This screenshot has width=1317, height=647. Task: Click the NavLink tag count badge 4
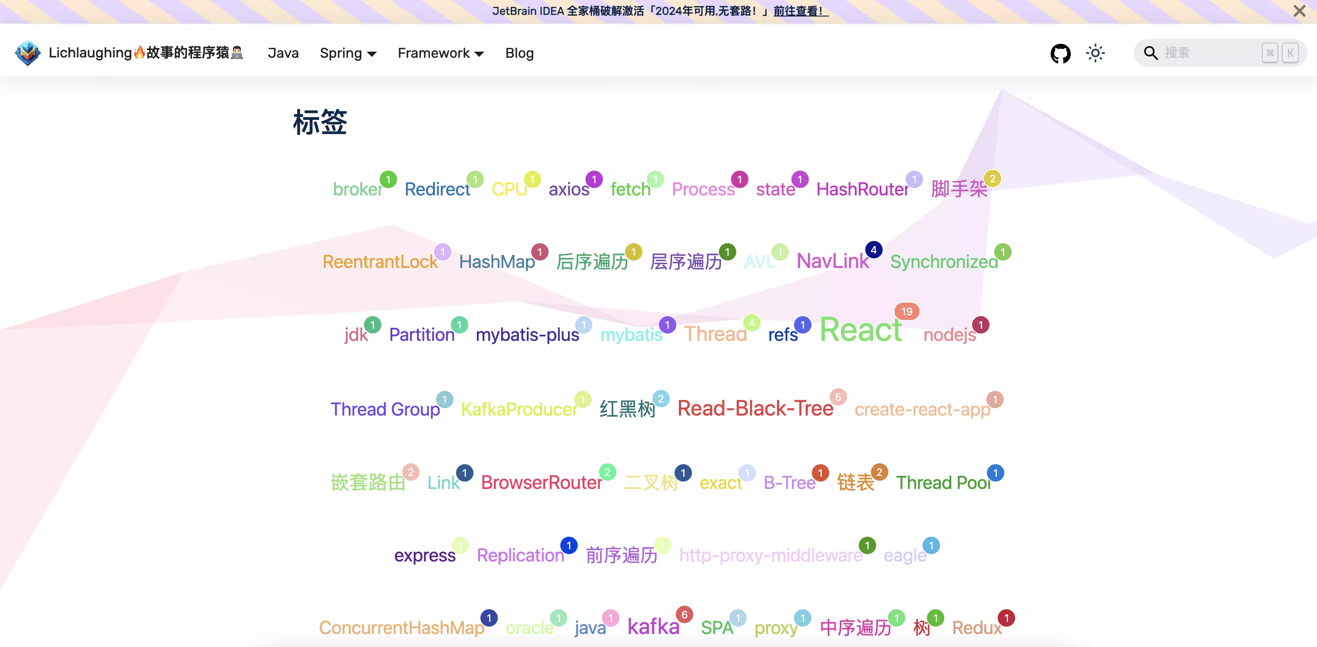pos(873,250)
